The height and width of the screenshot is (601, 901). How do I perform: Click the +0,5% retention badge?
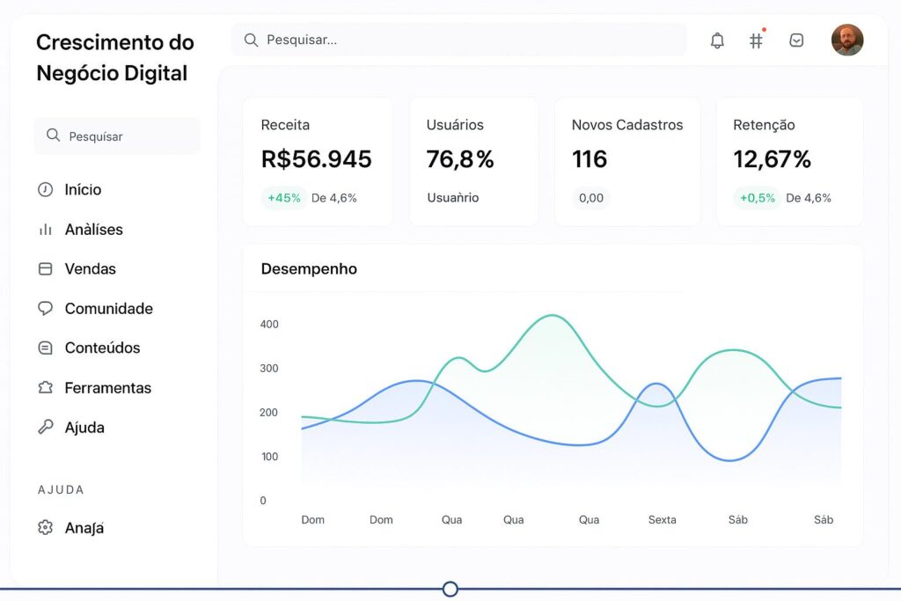(757, 198)
